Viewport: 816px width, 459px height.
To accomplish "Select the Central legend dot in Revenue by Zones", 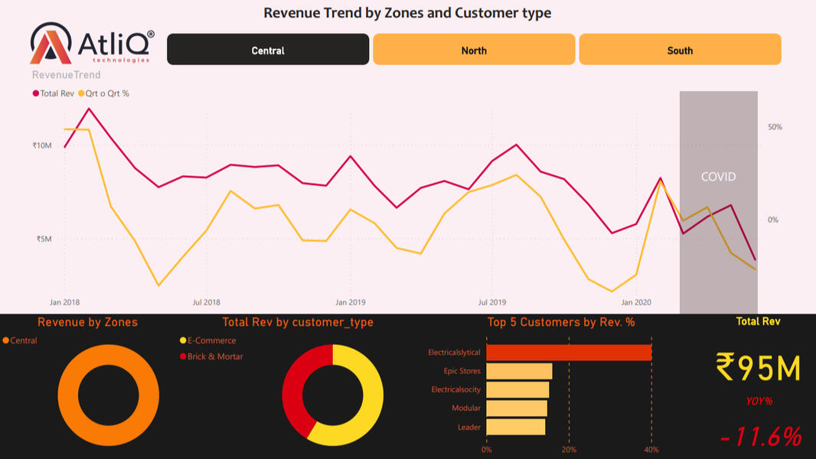I will click(7, 340).
